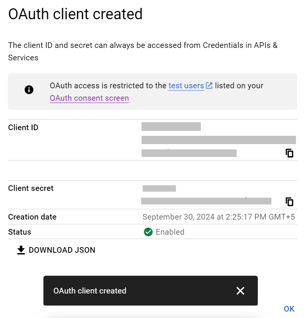Click the Enabled status text
The width and height of the screenshot is (305, 318).
pos(170,232)
